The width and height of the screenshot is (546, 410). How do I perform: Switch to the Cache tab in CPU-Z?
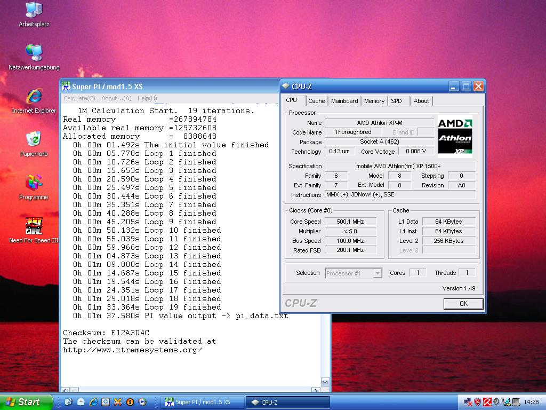click(x=316, y=101)
